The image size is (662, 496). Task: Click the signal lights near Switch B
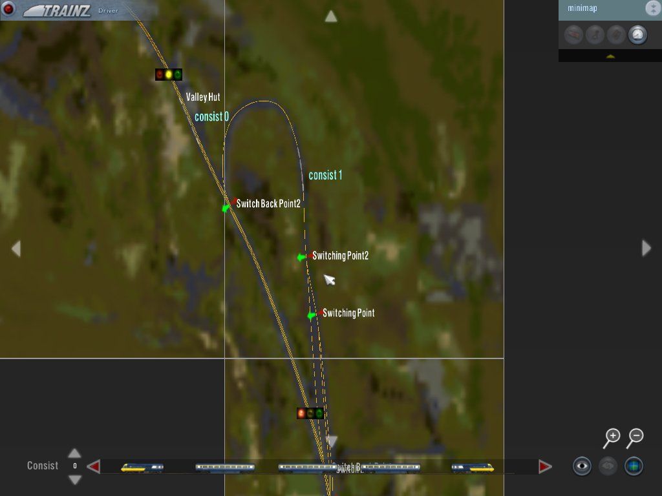point(311,413)
